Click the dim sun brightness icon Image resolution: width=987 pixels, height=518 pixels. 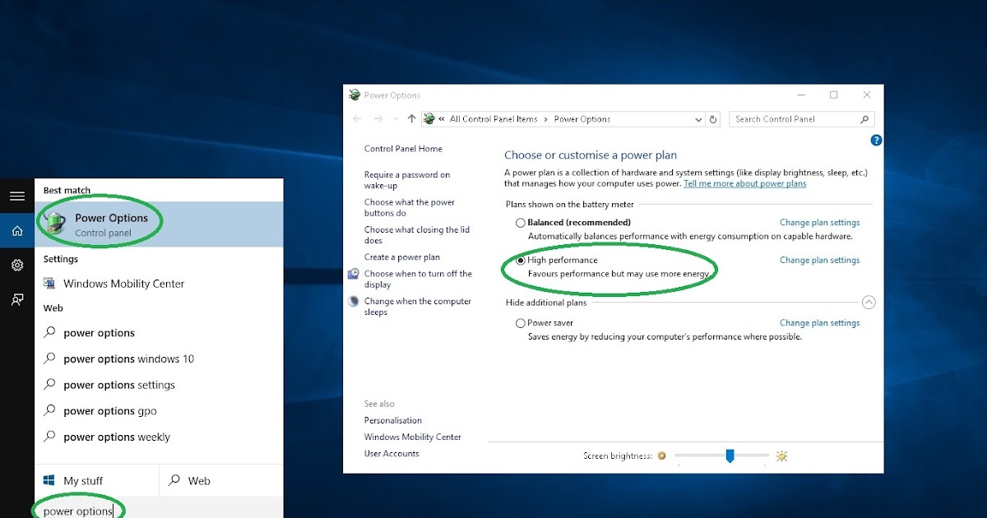[x=662, y=456]
